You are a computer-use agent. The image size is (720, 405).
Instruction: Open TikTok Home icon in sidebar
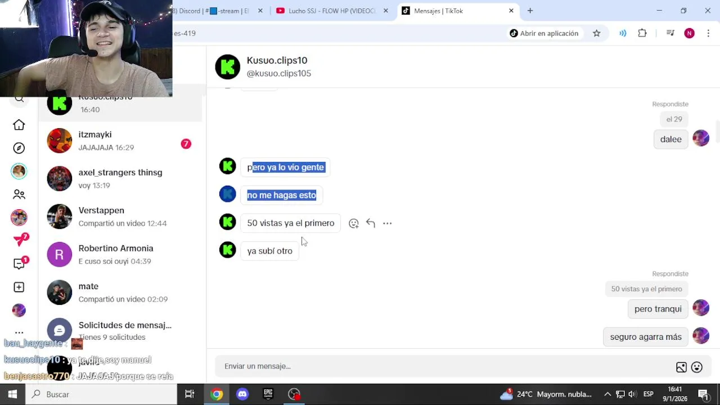click(19, 125)
